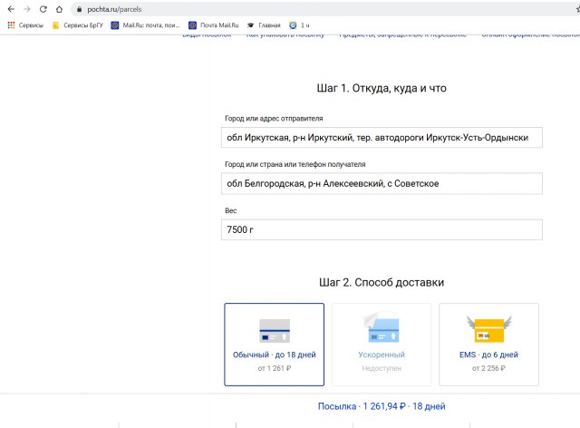The height and width of the screenshot is (428, 580).
Task: Click the sender address field
Action: pyautogui.click(x=382, y=137)
